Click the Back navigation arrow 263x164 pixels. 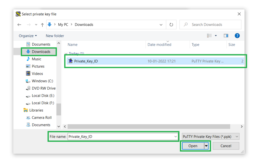(19, 25)
